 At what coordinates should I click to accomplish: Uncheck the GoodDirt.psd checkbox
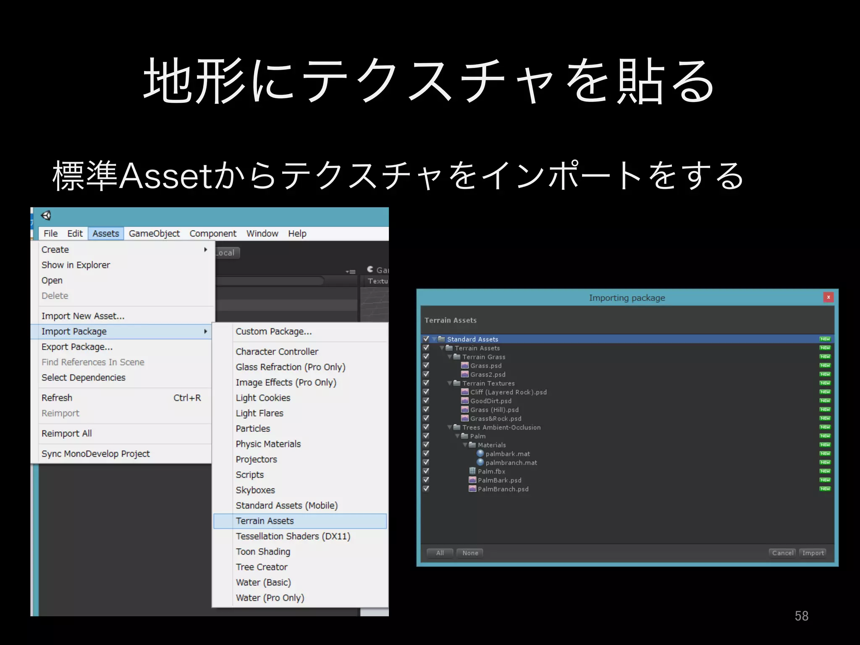click(x=426, y=401)
